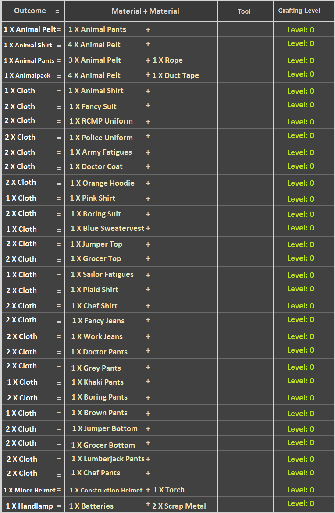Click the 1 X Lumberjack Pants material

click(108, 459)
